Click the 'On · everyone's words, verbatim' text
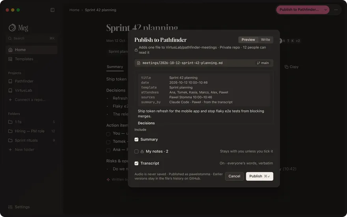 click(246, 163)
